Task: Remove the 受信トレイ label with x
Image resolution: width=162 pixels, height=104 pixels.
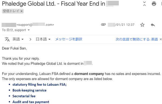Action: pyautogui.click(x=22, y=11)
